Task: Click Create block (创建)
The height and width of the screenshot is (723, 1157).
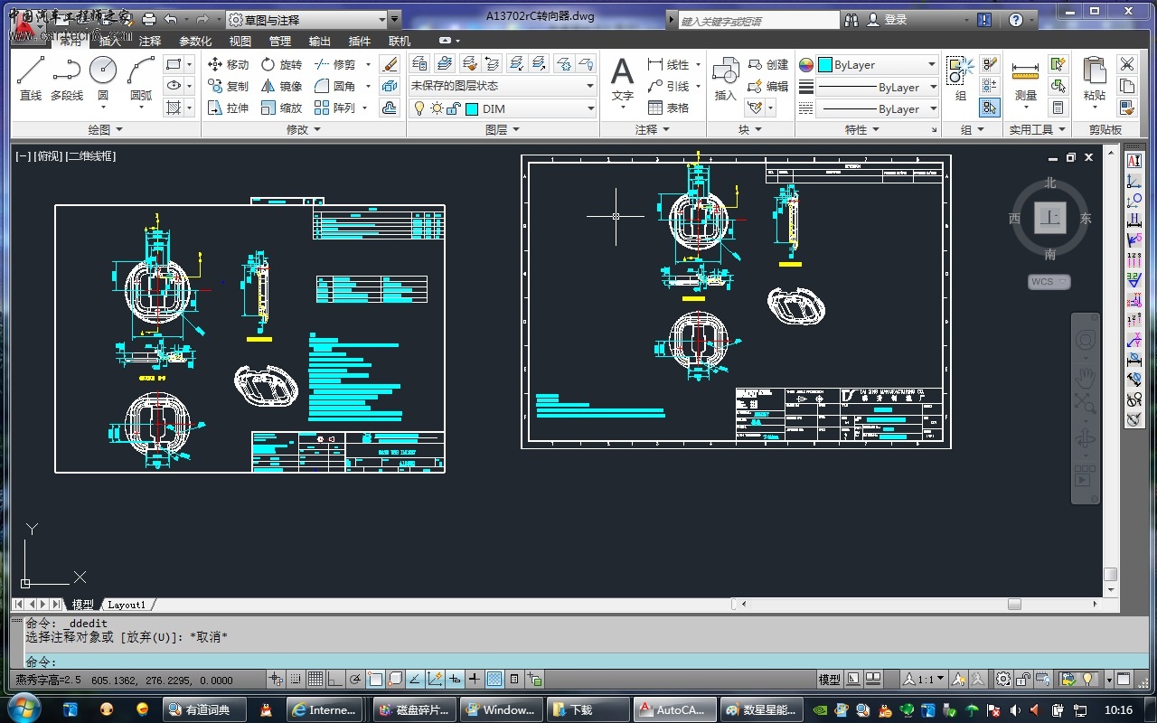Action: [768, 64]
